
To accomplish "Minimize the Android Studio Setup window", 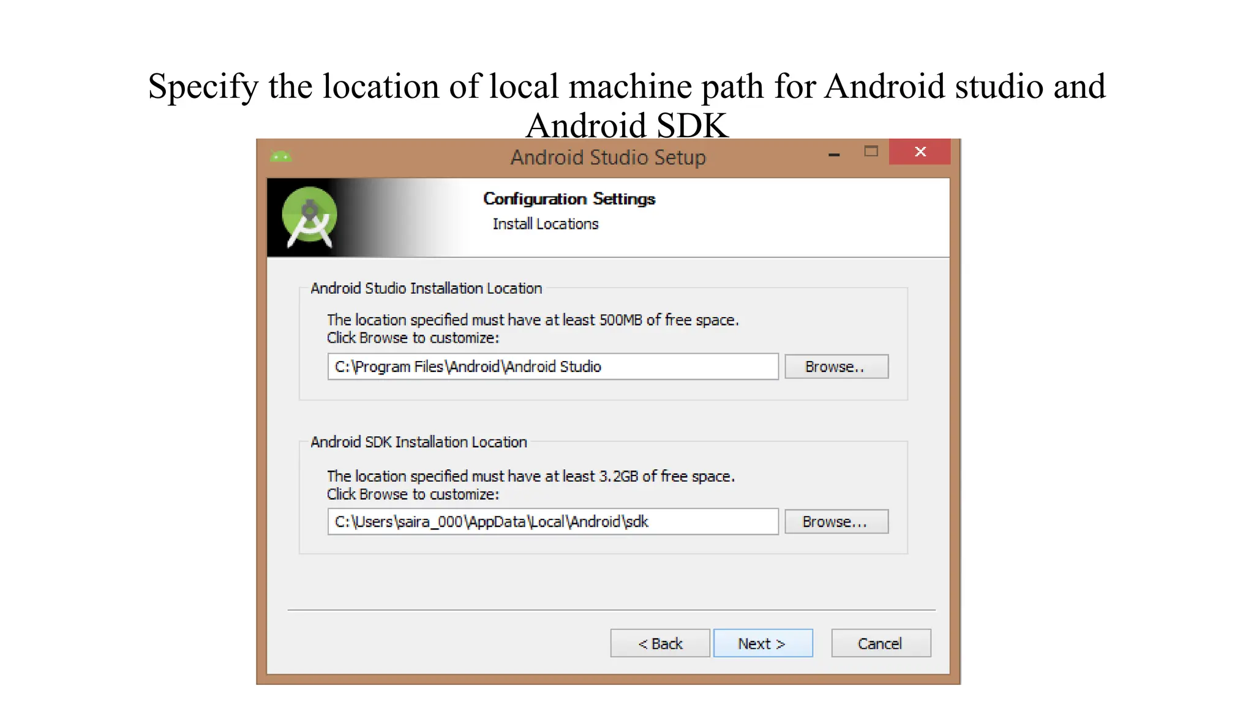I will pyautogui.click(x=834, y=155).
